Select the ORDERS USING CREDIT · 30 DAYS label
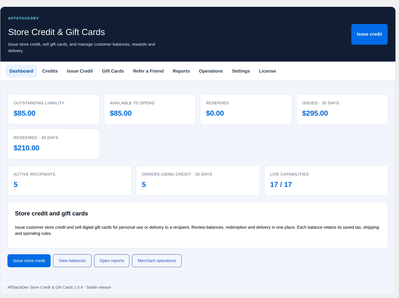Image resolution: width=399 pixels, height=298 pixels. [x=177, y=174]
